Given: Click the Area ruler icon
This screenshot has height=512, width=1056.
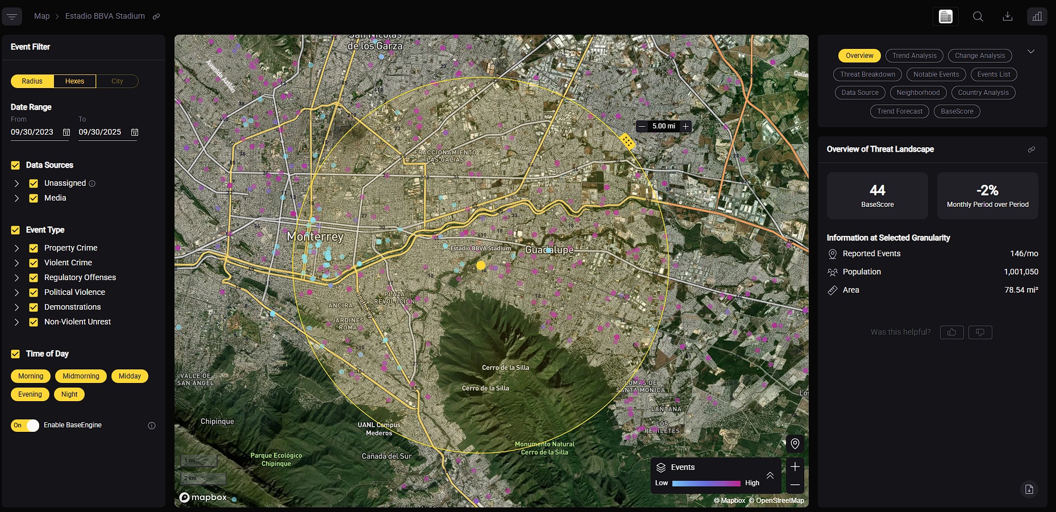Looking at the screenshot, I should click(833, 290).
